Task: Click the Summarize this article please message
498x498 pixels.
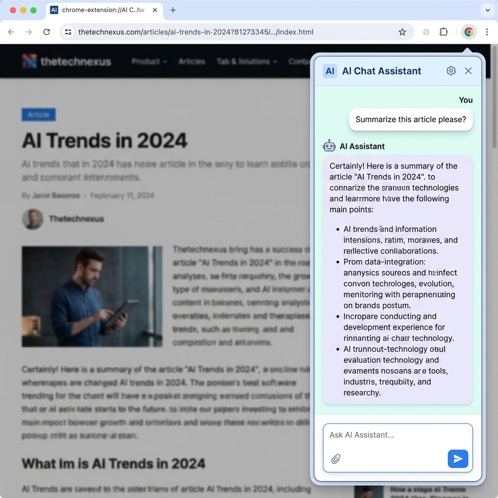Action: point(410,120)
